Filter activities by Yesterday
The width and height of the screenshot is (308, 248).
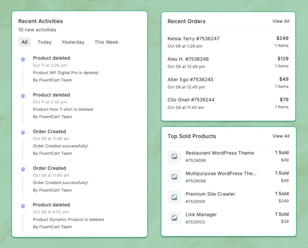click(x=73, y=42)
